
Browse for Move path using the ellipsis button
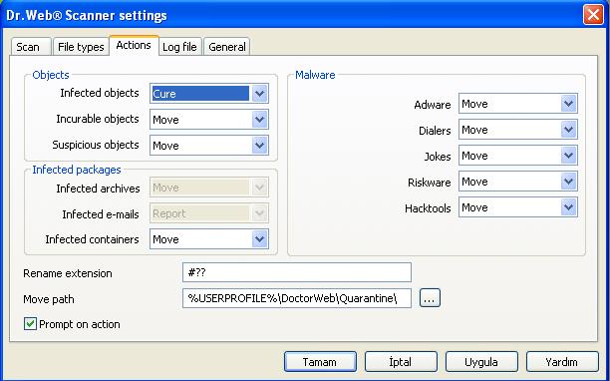click(430, 298)
